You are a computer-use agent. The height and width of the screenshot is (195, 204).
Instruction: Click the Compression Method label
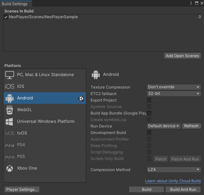click(x=110, y=170)
